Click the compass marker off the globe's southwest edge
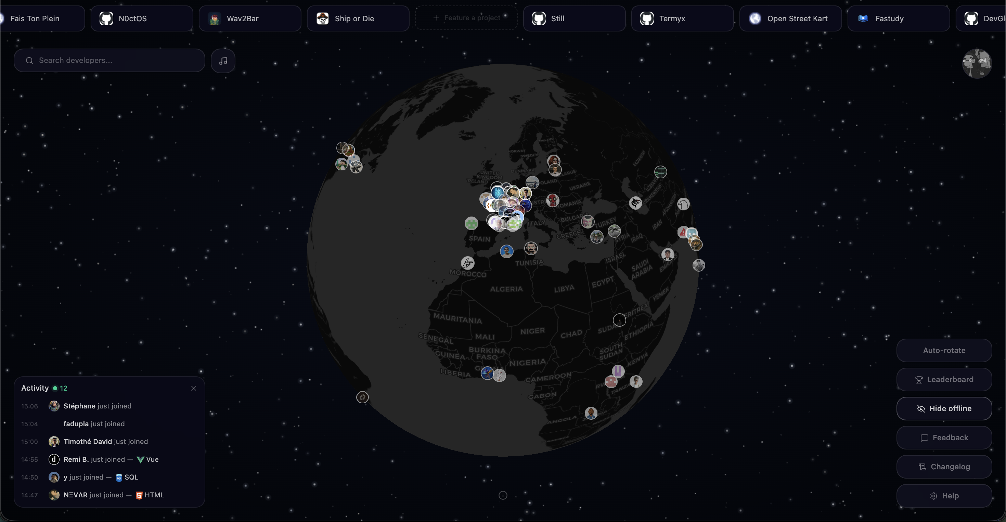 pos(362,397)
